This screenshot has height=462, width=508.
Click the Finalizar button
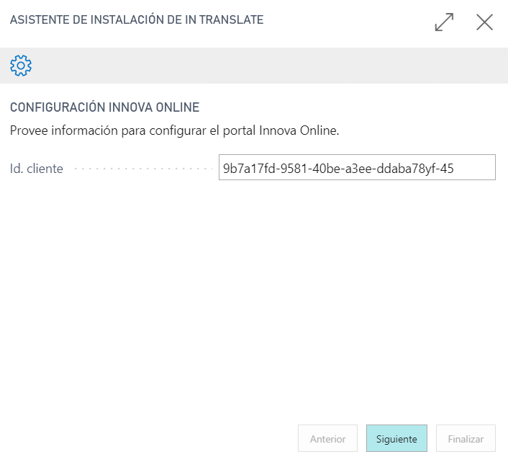point(466,438)
